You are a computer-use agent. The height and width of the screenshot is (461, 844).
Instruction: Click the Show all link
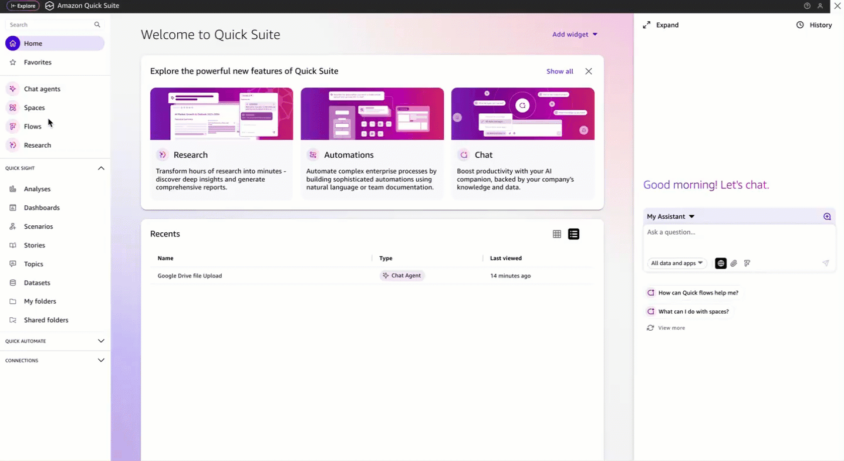(x=559, y=71)
